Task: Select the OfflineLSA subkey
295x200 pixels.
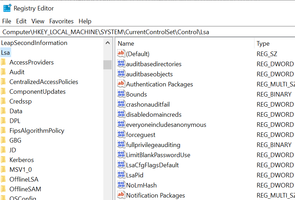Action: [x=24, y=179]
